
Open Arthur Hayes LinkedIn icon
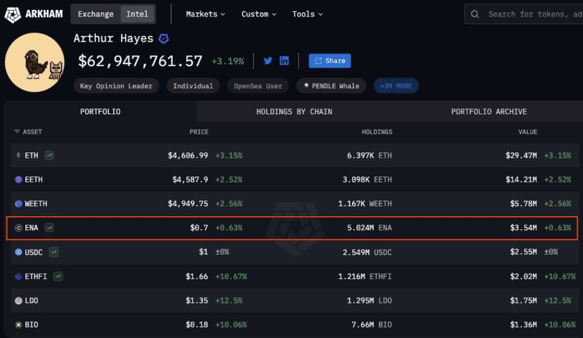tap(284, 61)
